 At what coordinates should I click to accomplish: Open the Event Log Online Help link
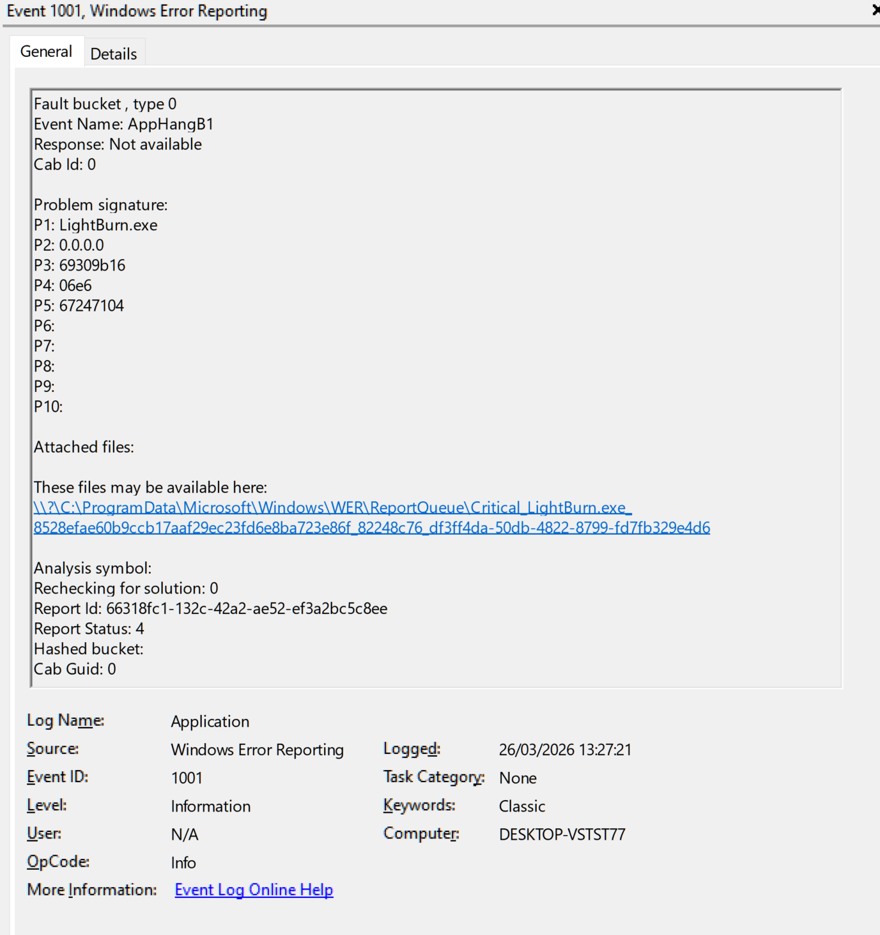254,890
